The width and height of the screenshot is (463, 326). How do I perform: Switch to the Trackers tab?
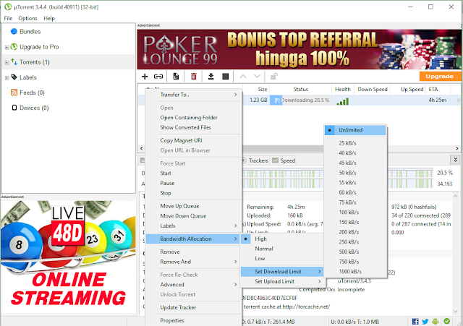[255, 160]
